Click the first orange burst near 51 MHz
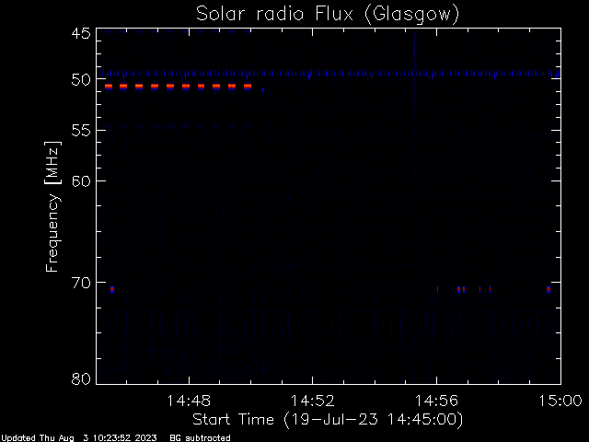 click(109, 87)
